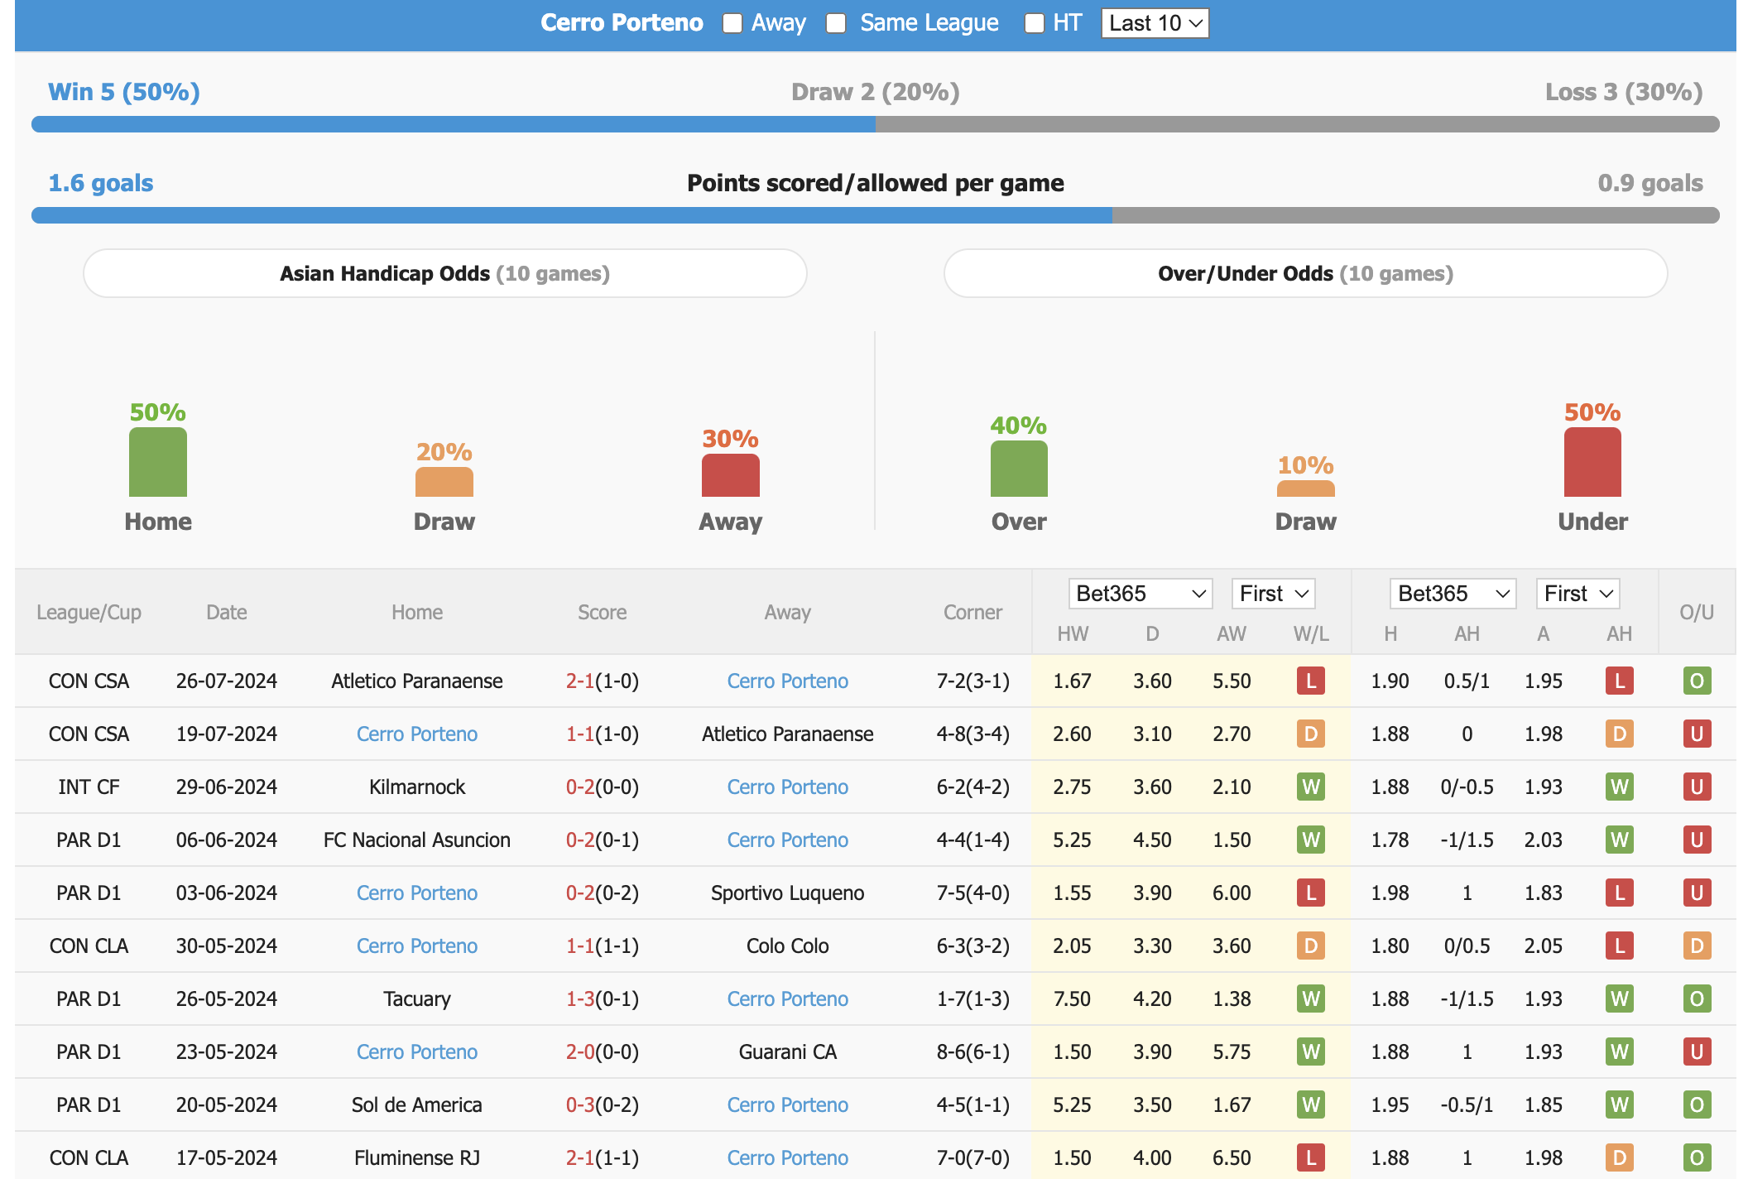The image size is (1748, 1179).
Task: Click the green 40% Over bar
Action: [x=1019, y=469]
